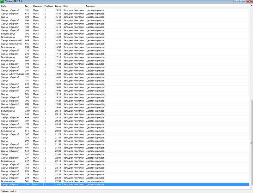Click Западная Монголия in the 19:40 row
This screenshot has height=193, width=253.
pyautogui.click(x=73, y=108)
